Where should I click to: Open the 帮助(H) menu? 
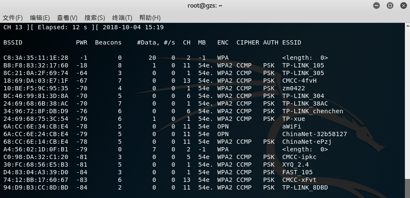point(150,18)
